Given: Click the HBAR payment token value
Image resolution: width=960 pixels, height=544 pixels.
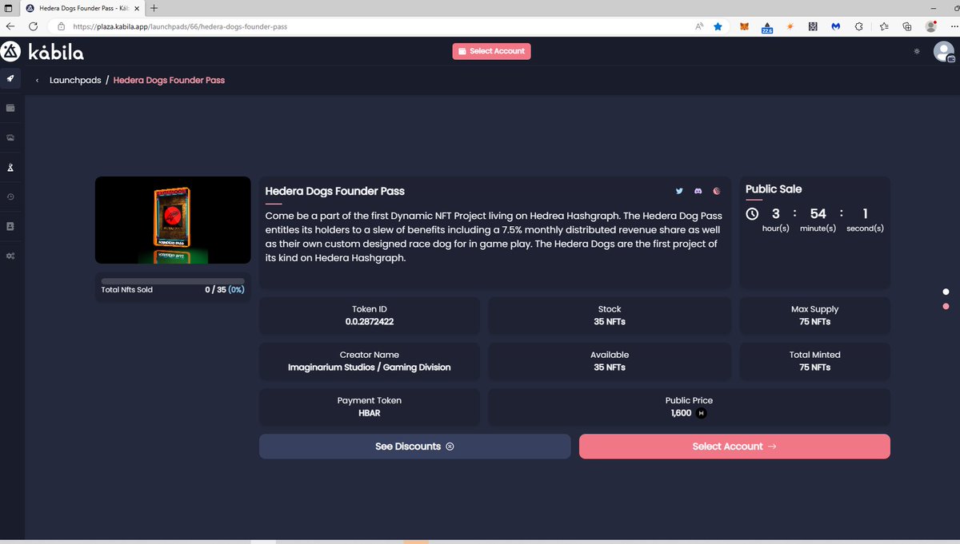Looking at the screenshot, I should [x=370, y=414].
